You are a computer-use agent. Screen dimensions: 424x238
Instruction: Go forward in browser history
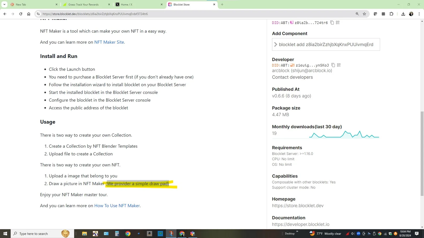(13, 14)
